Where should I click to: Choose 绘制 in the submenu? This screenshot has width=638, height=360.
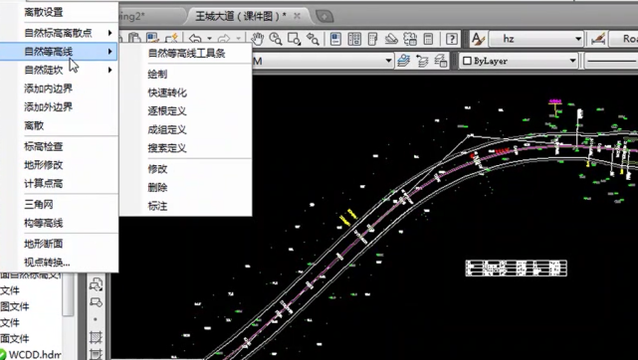tap(157, 74)
